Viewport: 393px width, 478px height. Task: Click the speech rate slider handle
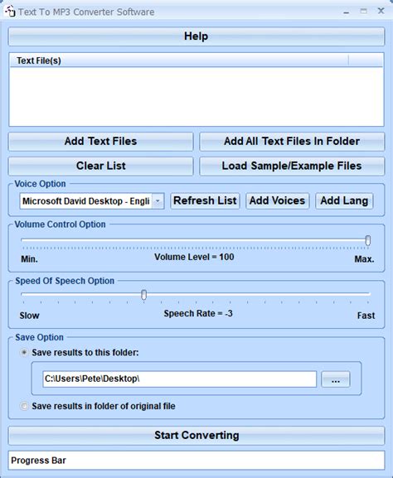tap(143, 294)
